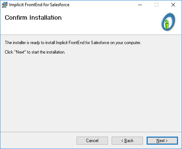Open the installer system menu icon
This screenshot has height=149, width=182.
(x=4, y=5)
